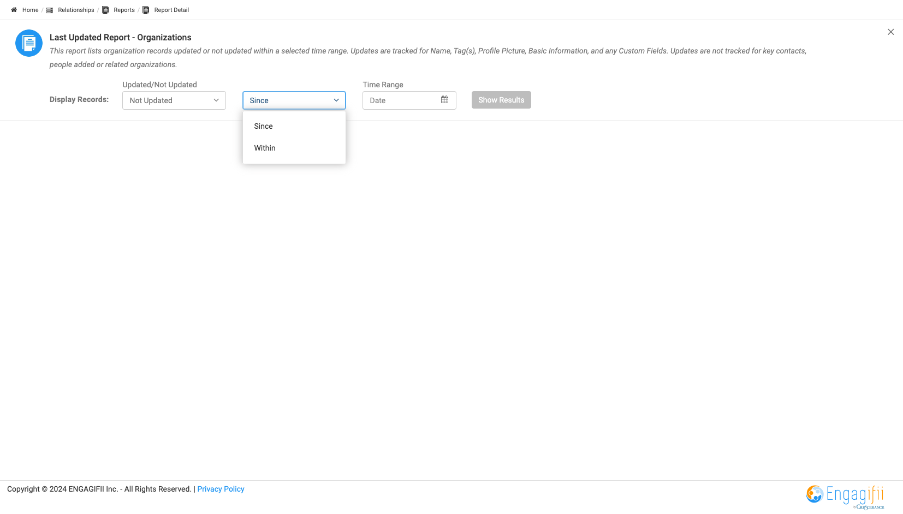Focus the Date input field

tap(409, 100)
